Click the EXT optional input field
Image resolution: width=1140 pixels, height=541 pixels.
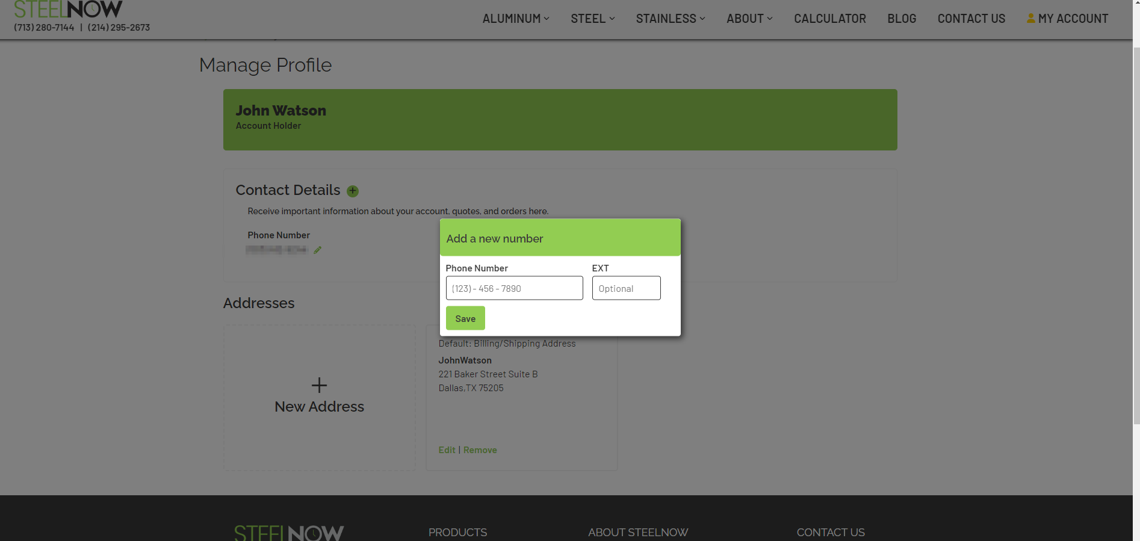(626, 288)
